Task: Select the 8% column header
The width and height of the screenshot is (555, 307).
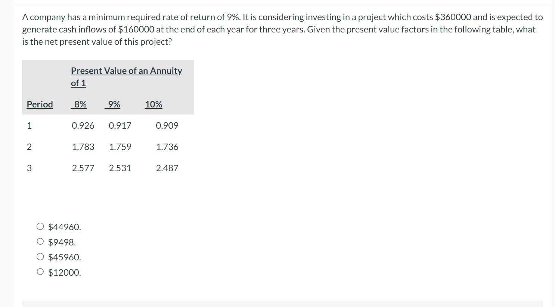Action: coord(79,104)
